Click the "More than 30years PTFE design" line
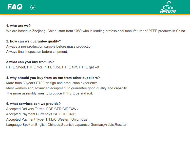The width and height of the screenshot is (190, 141). (52, 83)
